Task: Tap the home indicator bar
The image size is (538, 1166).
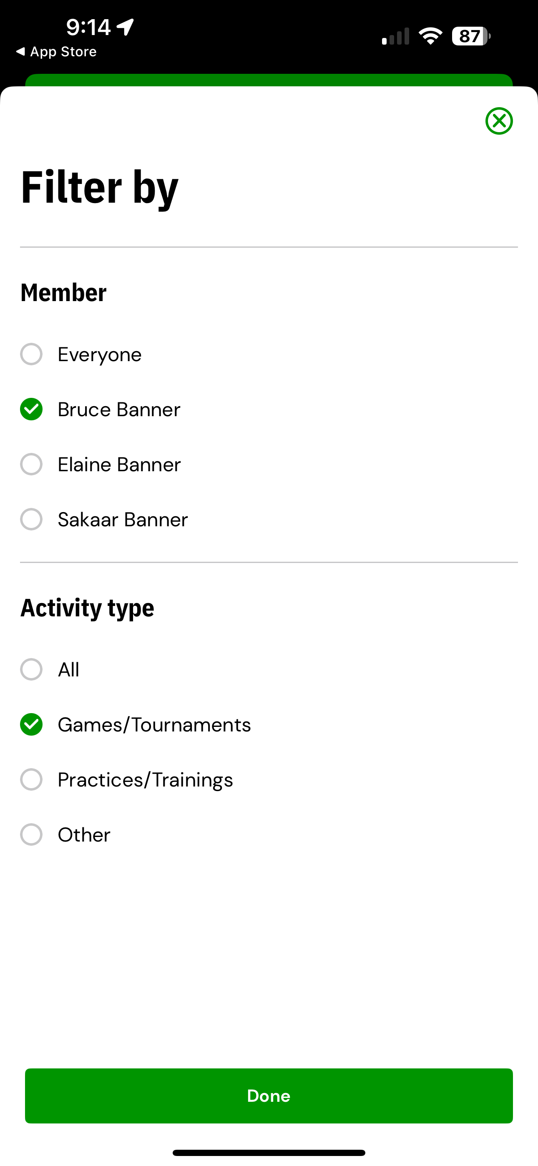Action: click(x=269, y=1153)
